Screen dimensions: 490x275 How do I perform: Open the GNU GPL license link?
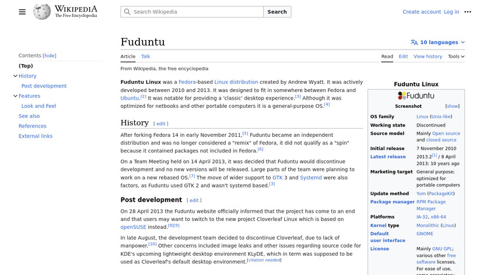tap(442, 249)
